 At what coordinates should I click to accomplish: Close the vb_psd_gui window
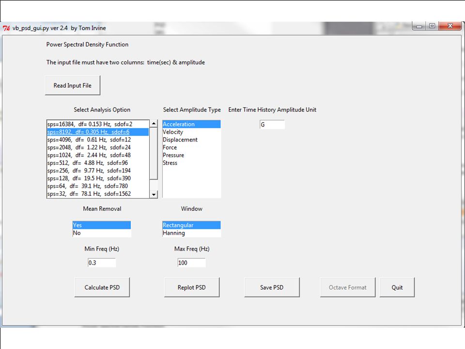coord(450,26)
